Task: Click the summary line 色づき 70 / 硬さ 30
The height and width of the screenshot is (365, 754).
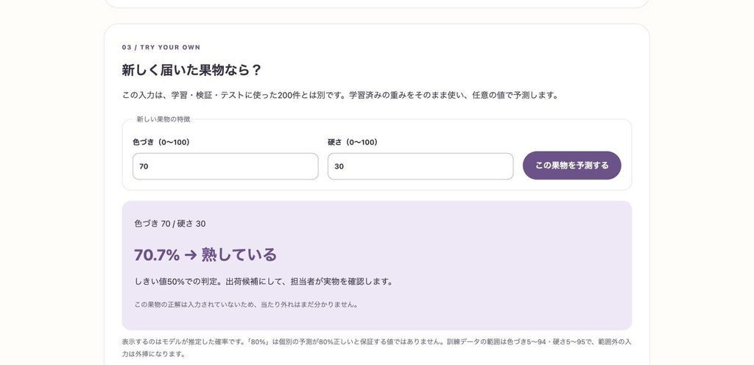Action: [x=170, y=224]
